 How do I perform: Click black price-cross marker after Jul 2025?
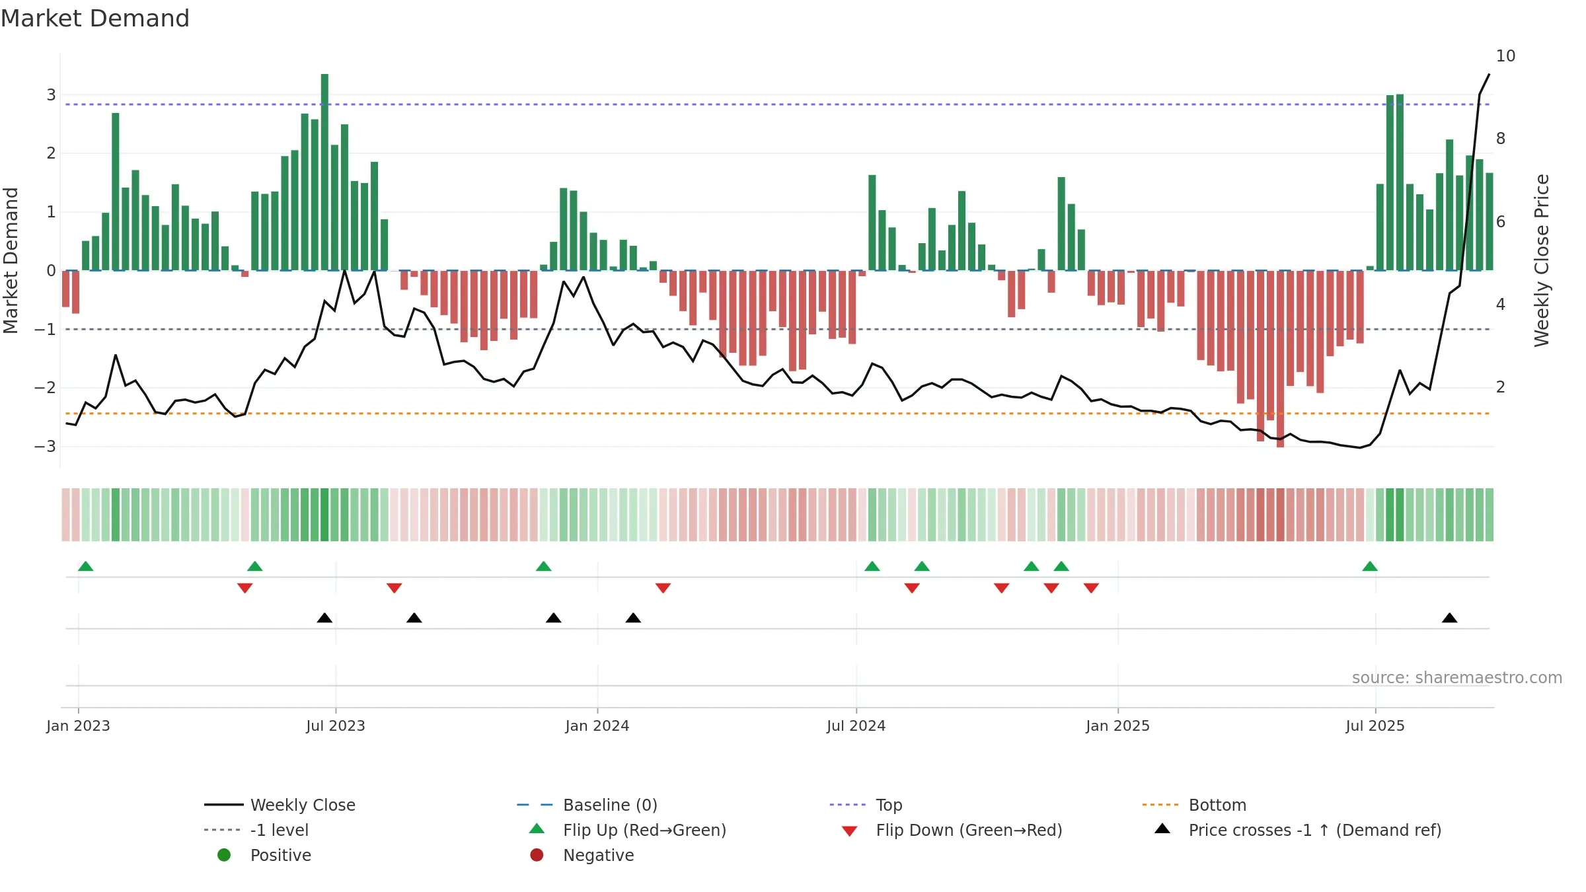[1450, 618]
